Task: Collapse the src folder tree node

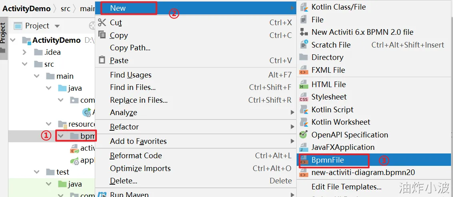Action: click(x=25, y=64)
